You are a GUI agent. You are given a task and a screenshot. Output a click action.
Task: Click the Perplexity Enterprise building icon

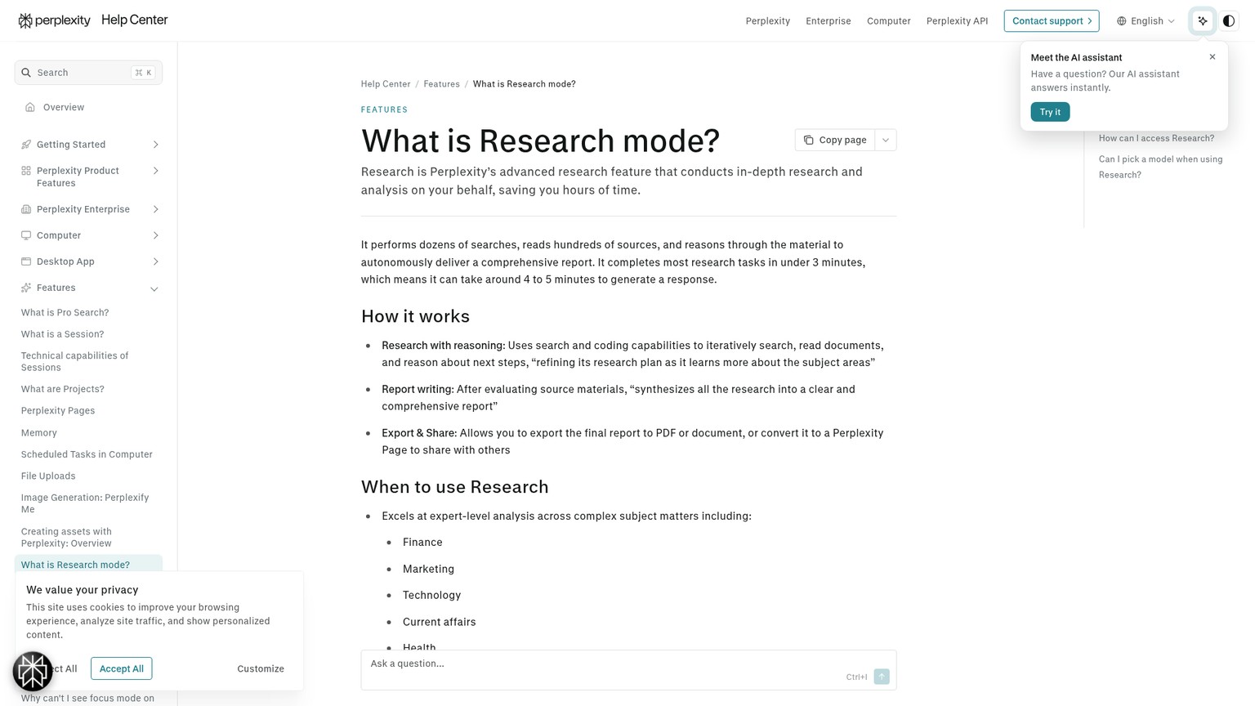(26, 209)
